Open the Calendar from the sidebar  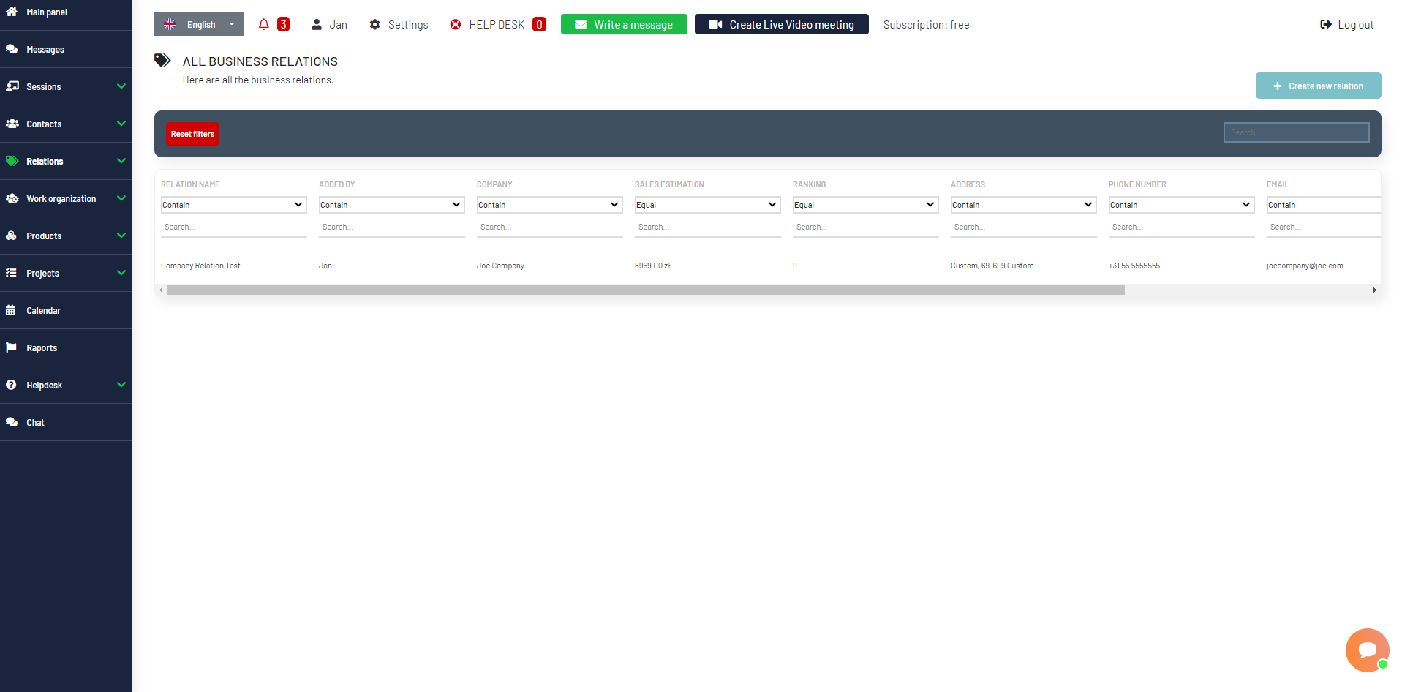43,310
